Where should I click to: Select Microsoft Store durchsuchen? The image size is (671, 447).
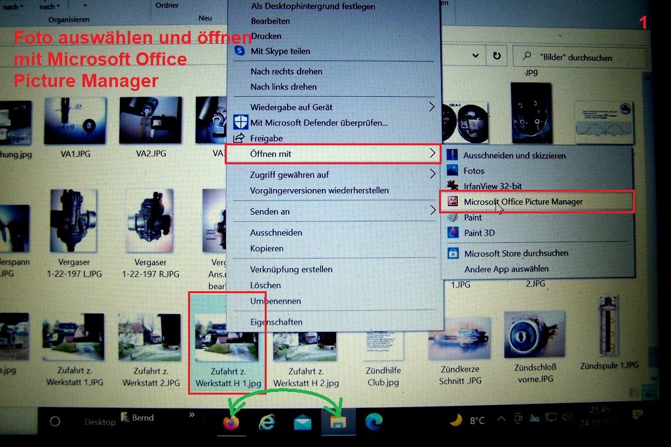(x=516, y=253)
